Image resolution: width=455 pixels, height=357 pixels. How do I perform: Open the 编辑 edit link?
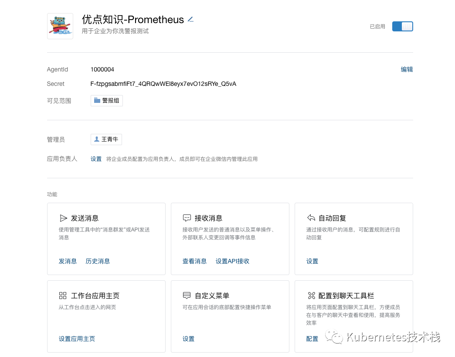pos(407,69)
